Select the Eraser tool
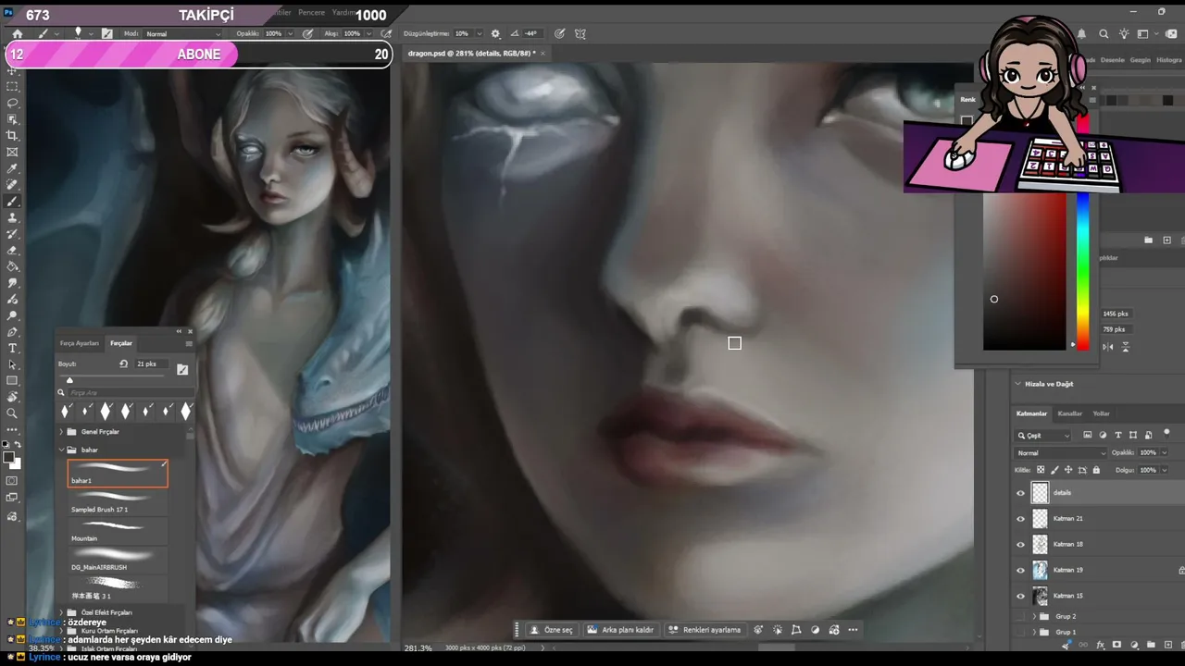Screen dimensions: 1185x666 (x=12, y=251)
